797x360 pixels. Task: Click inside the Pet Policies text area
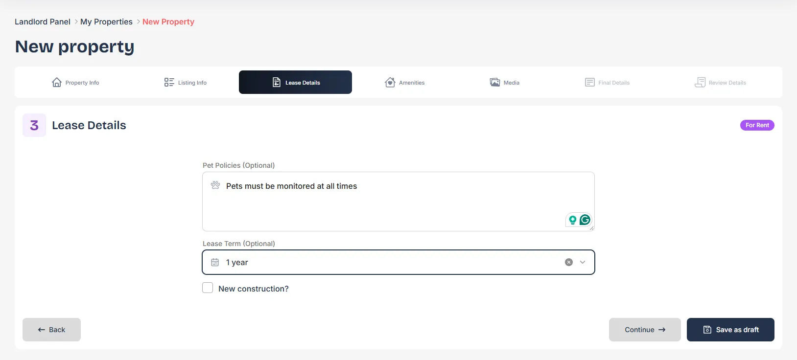click(x=398, y=202)
